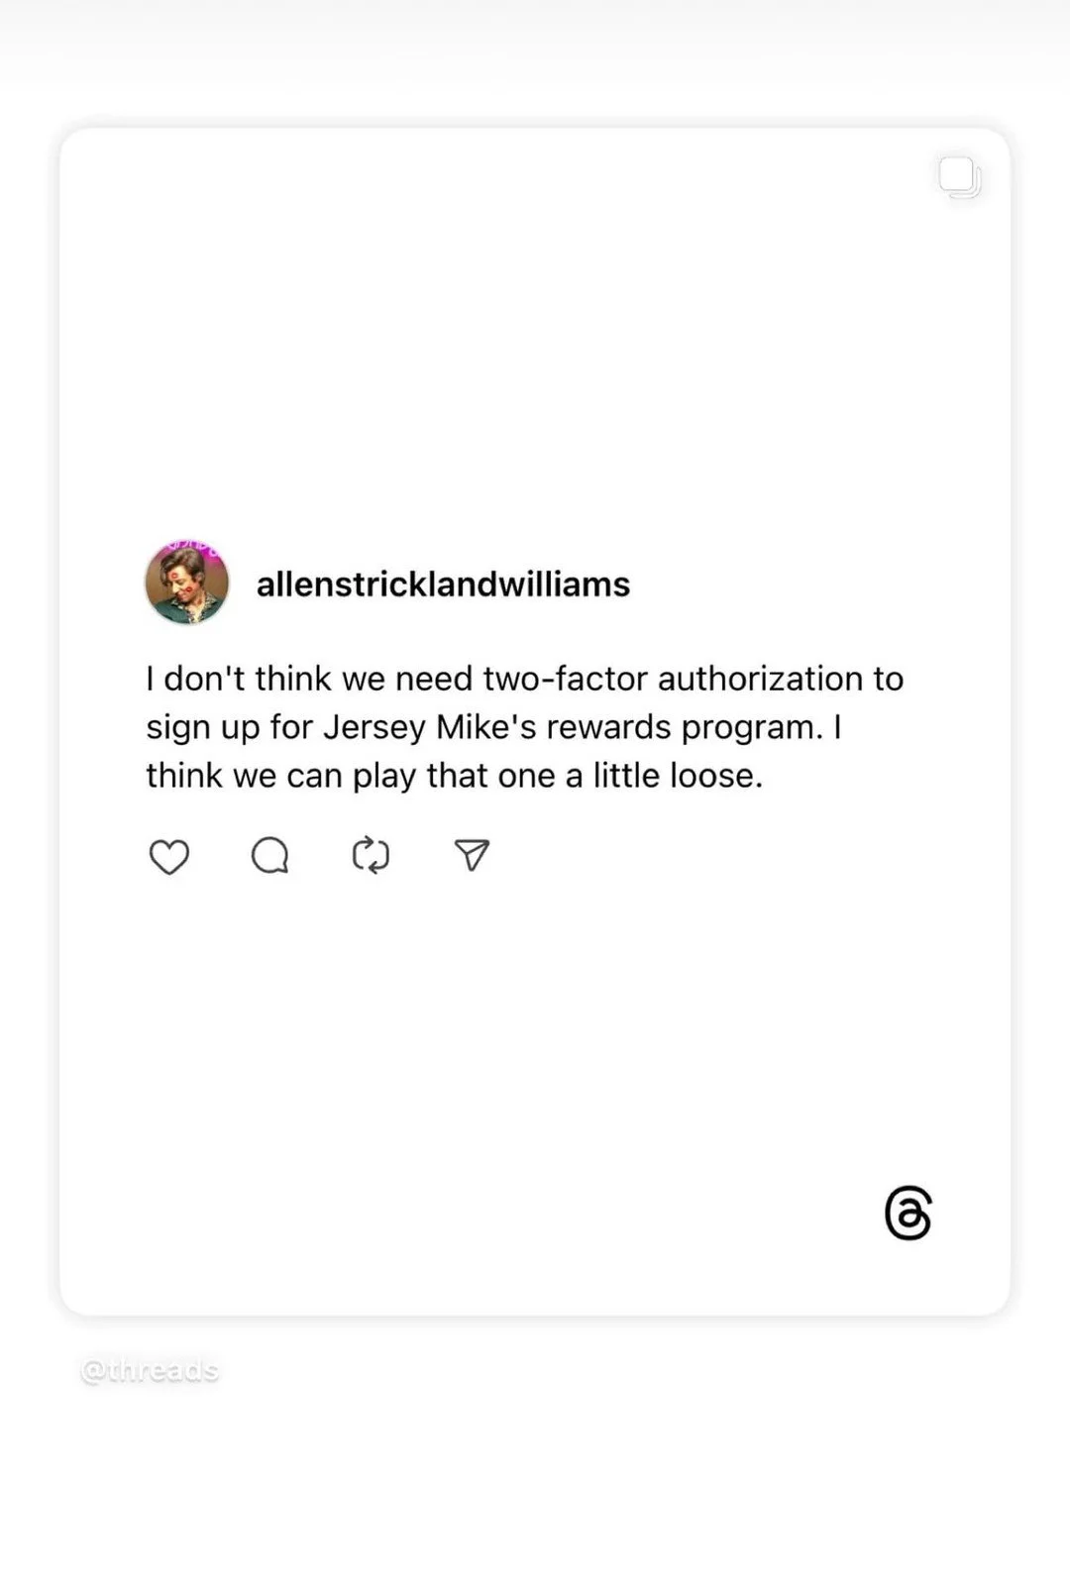Repost using the circular arrows icon
The height and width of the screenshot is (1594, 1070).
(x=372, y=855)
